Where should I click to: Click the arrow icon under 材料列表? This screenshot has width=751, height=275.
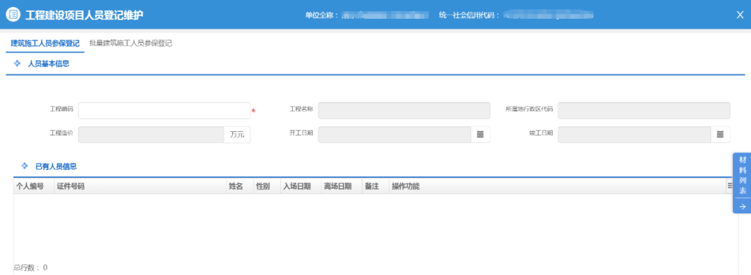tap(742, 207)
